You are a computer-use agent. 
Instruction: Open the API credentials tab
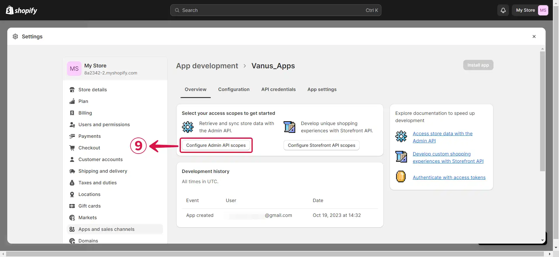click(x=279, y=90)
